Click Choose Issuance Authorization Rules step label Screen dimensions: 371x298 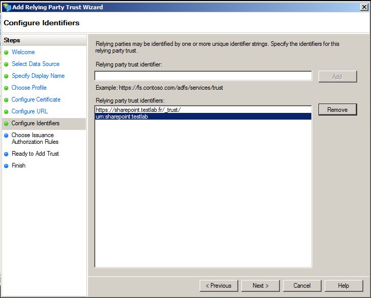pos(35,138)
